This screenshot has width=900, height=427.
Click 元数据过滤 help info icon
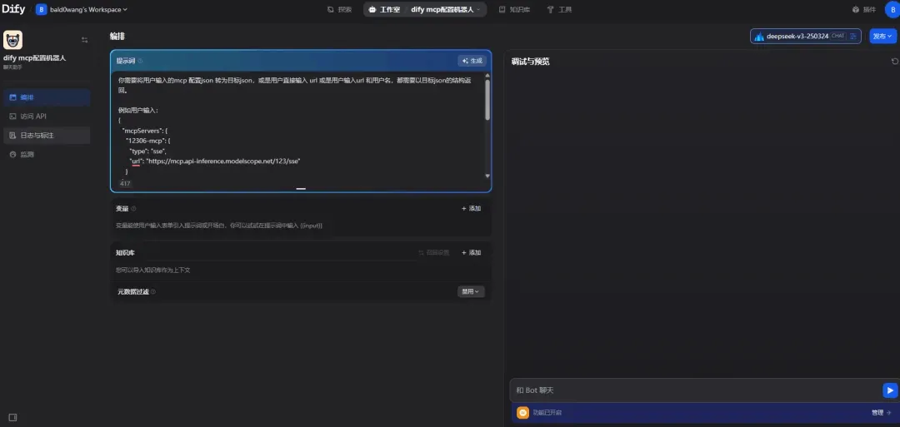[x=153, y=291]
